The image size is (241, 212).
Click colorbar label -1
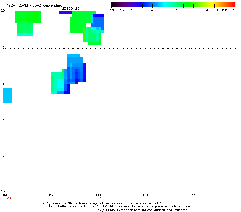click(162, 10)
